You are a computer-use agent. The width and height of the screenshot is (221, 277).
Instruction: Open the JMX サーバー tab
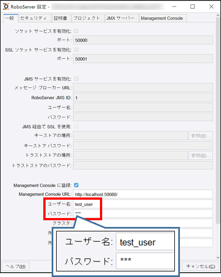pyautogui.click(x=122, y=18)
